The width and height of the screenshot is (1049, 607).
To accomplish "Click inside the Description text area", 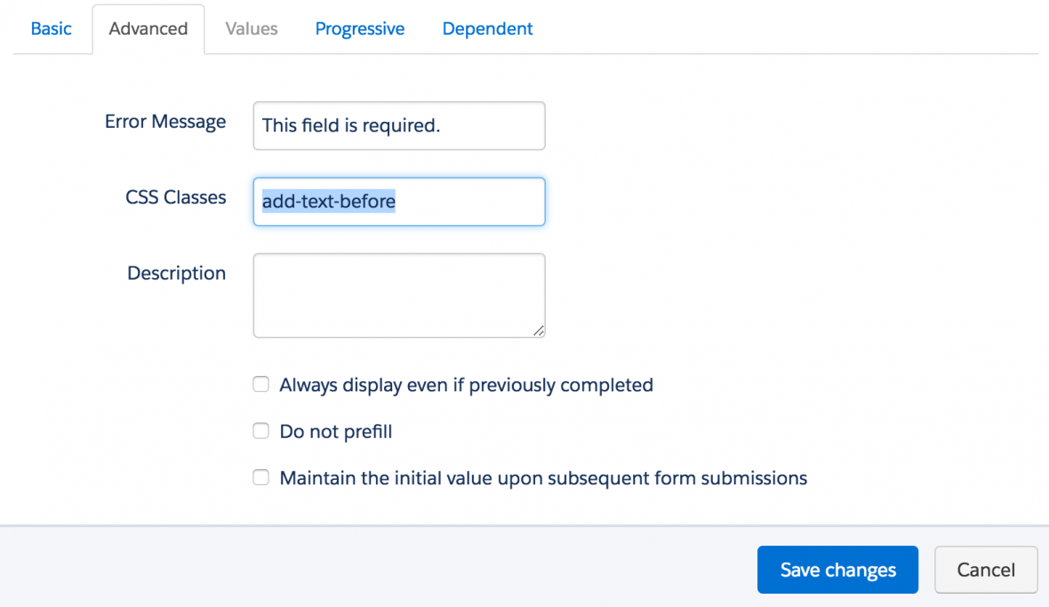I will coord(398,295).
